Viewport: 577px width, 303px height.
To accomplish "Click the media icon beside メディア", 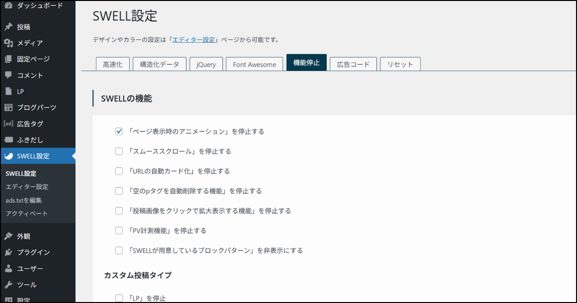I will click(x=8, y=43).
